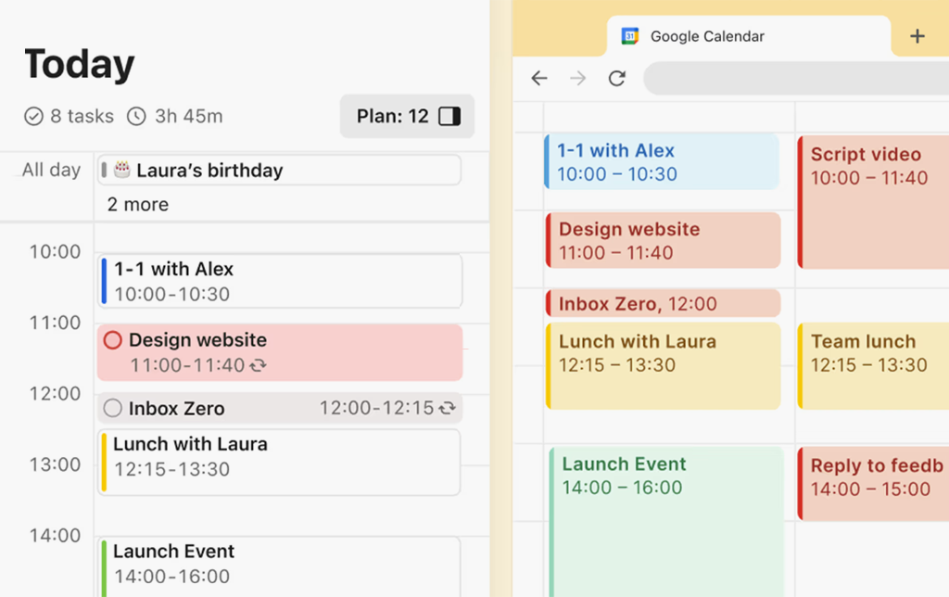
Task: Click the tasks checkmark icon beside 8 tasks
Action: (x=34, y=117)
